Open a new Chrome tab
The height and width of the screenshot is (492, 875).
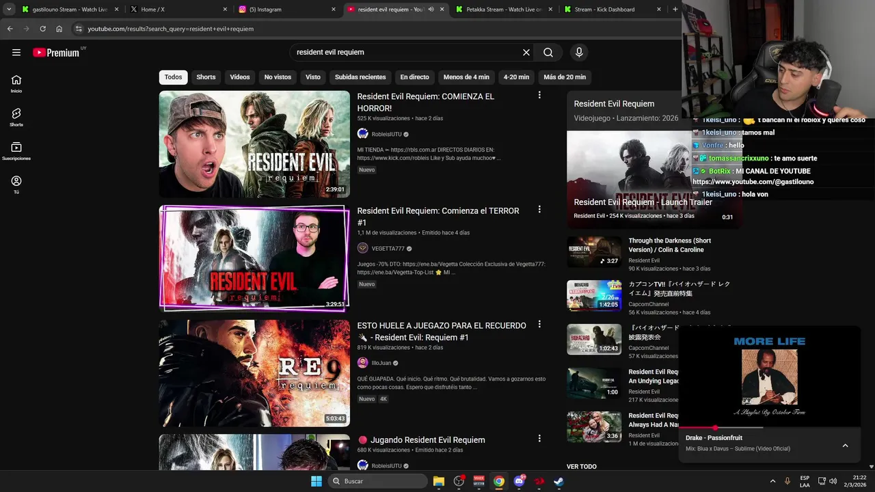point(675,10)
